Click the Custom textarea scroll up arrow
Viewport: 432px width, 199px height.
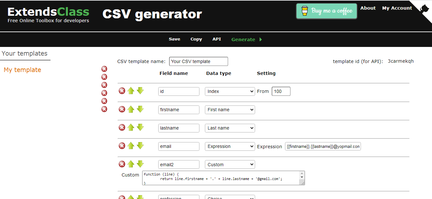click(302, 173)
